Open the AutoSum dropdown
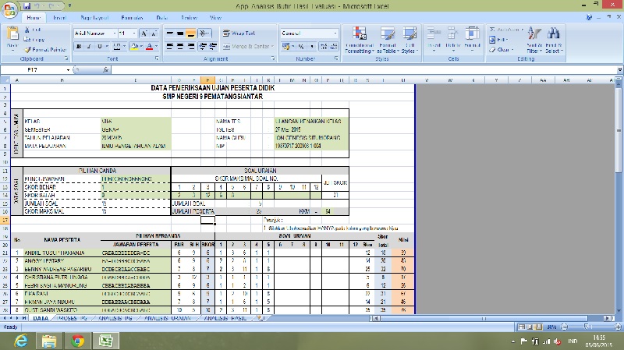The height and width of the screenshot is (350, 624). click(522, 30)
